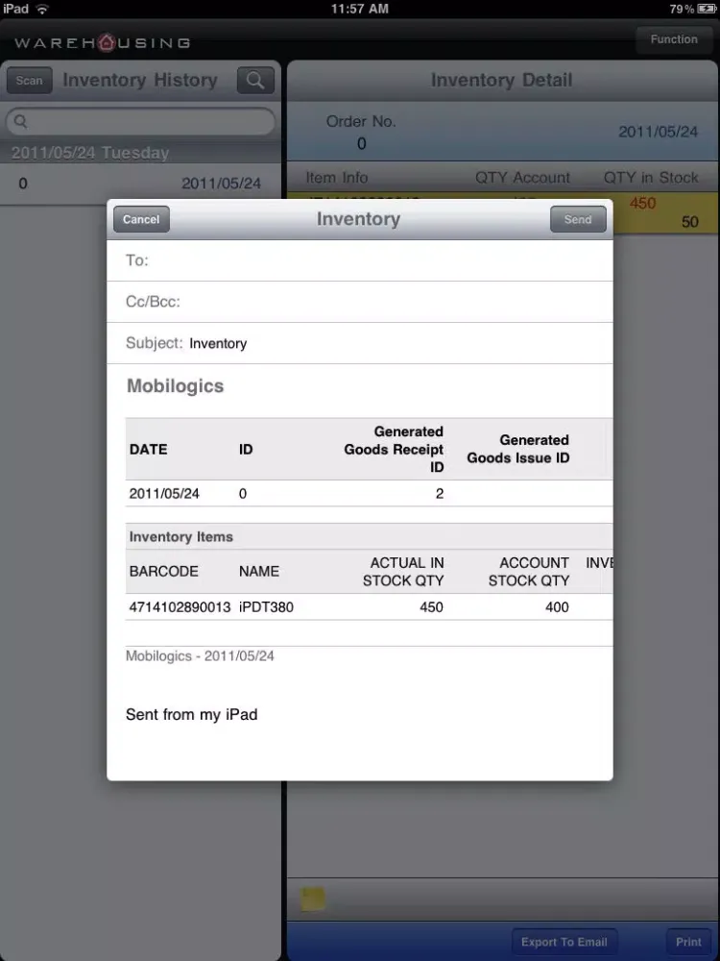Tap the 50 difference value in detail row
720x961 pixels.
pos(690,222)
